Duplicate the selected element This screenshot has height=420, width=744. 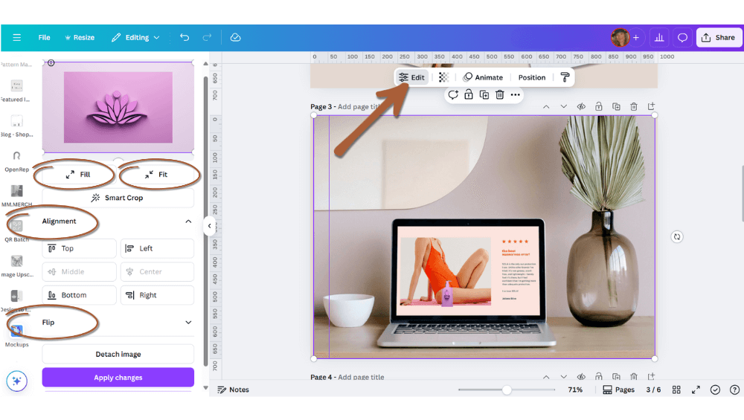[x=484, y=95]
